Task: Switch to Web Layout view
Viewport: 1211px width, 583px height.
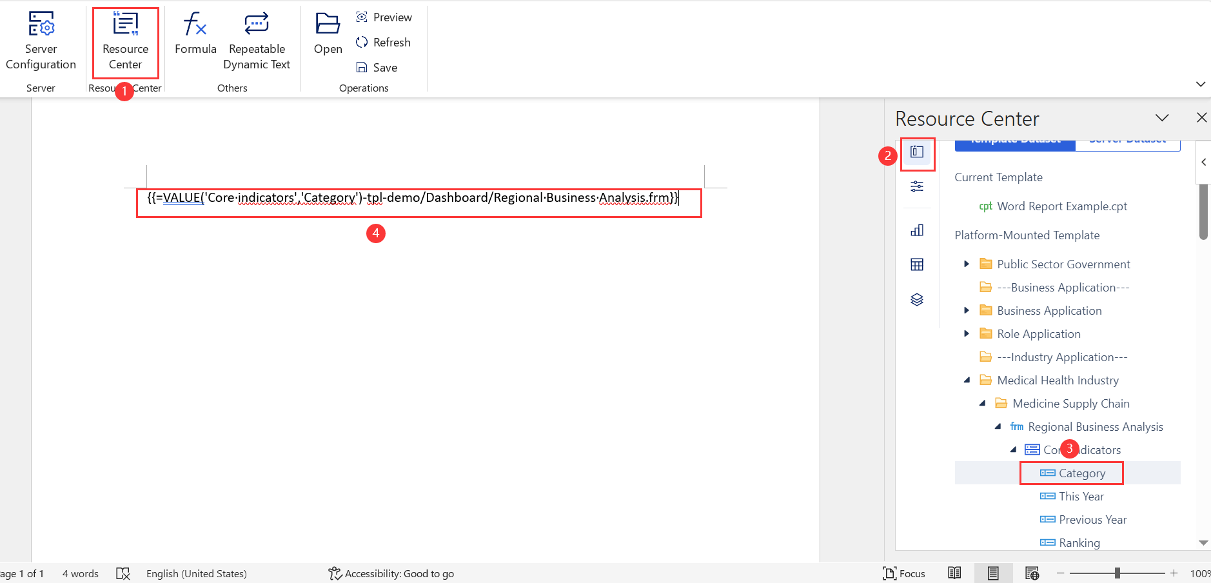Action: click(1032, 573)
